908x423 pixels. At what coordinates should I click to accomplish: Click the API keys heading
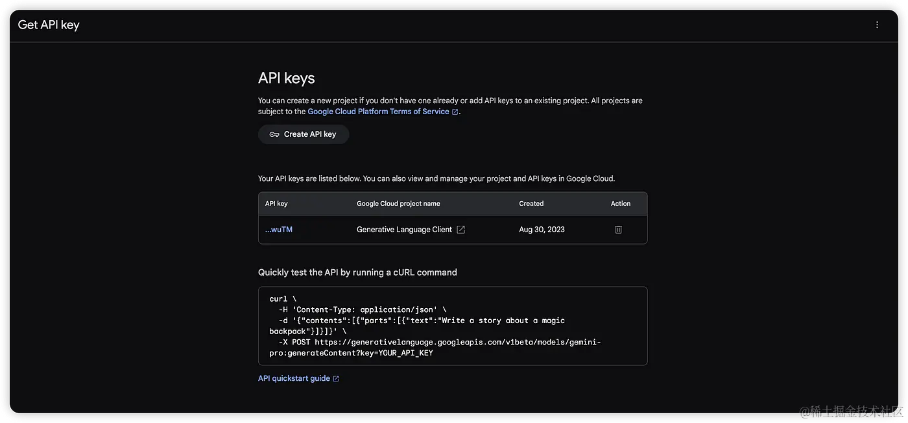point(287,78)
